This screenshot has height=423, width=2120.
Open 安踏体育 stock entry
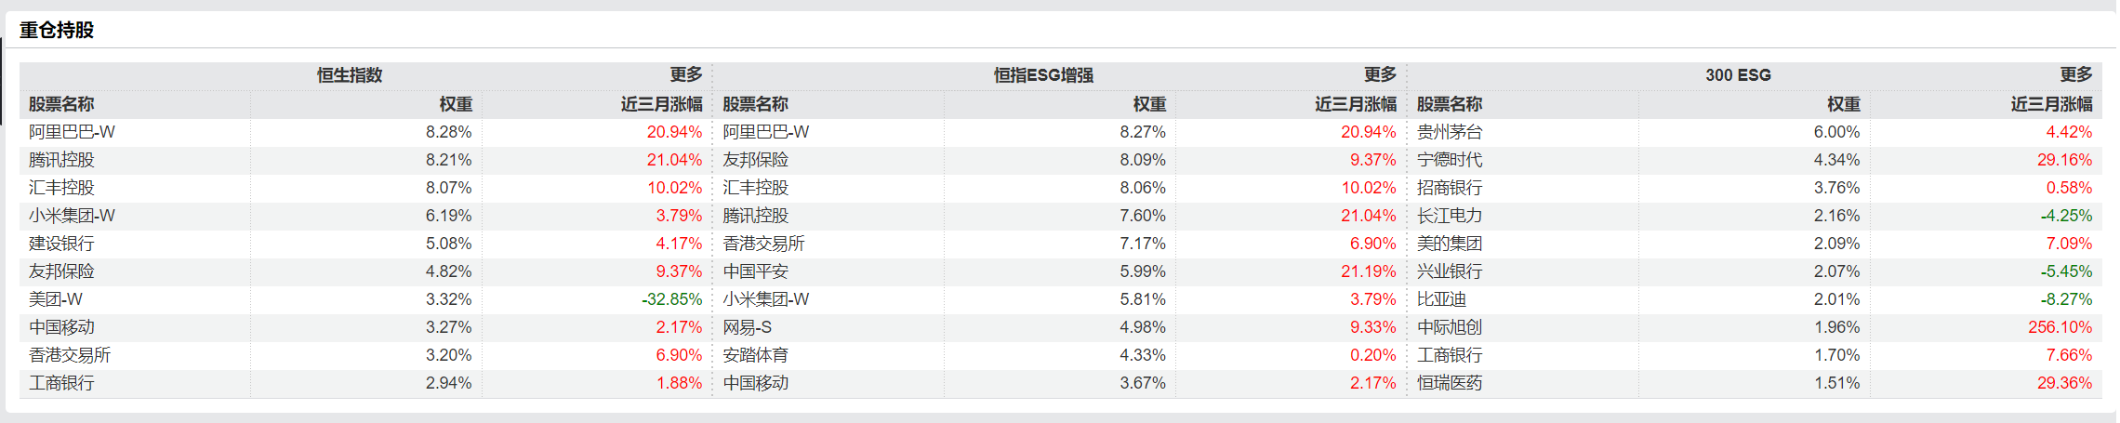(x=755, y=355)
